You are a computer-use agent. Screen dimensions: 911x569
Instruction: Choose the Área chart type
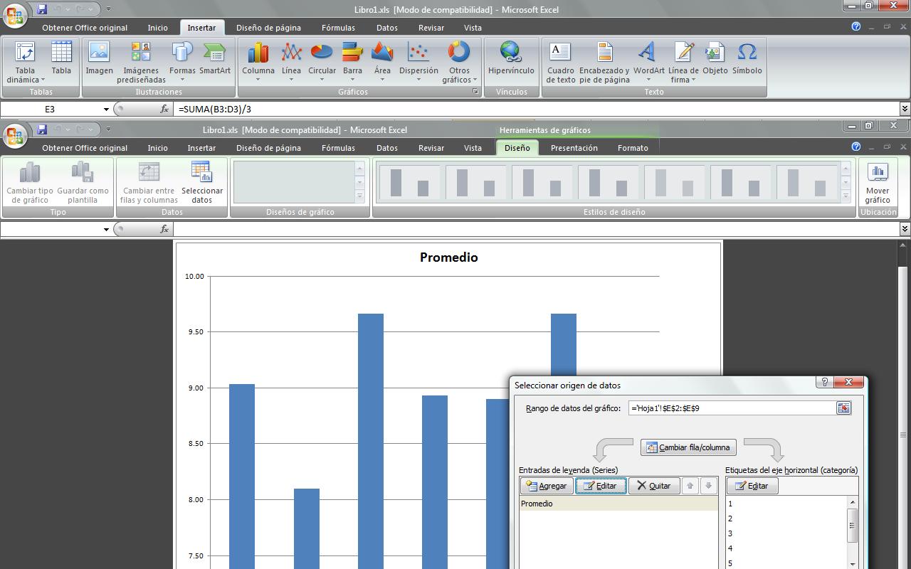tap(382, 62)
